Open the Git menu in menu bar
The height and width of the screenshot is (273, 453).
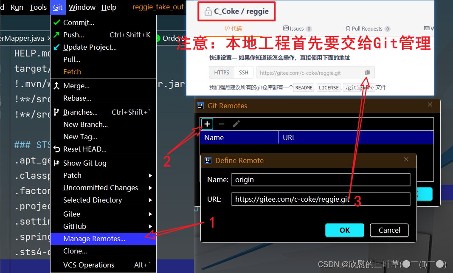coord(58,7)
